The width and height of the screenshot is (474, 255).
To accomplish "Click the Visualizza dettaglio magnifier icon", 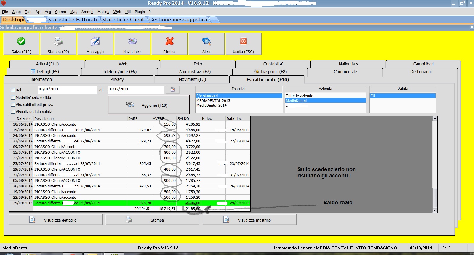I will coord(32,220).
